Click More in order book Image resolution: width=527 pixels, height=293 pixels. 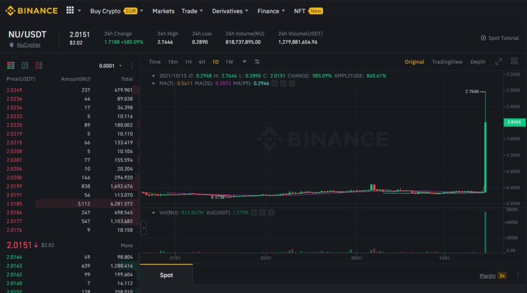(x=127, y=245)
